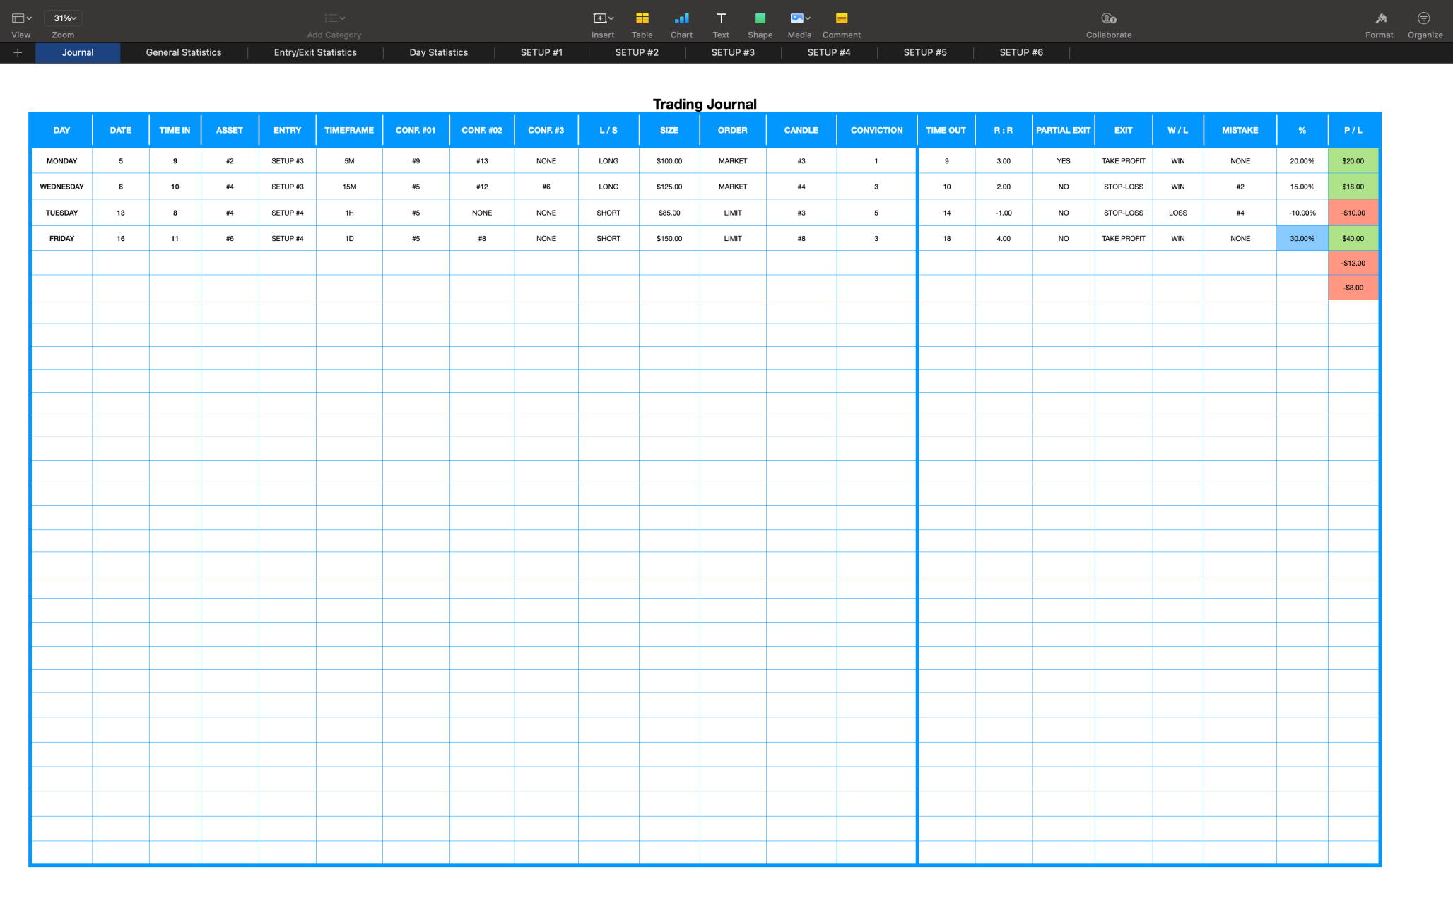Expand the 31% Zoom dropdown
The width and height of the screenshot is (1453, 908).
[x=64, y=18]
